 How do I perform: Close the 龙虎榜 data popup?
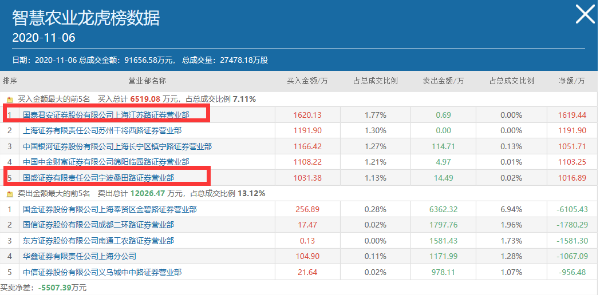(586, 14)
